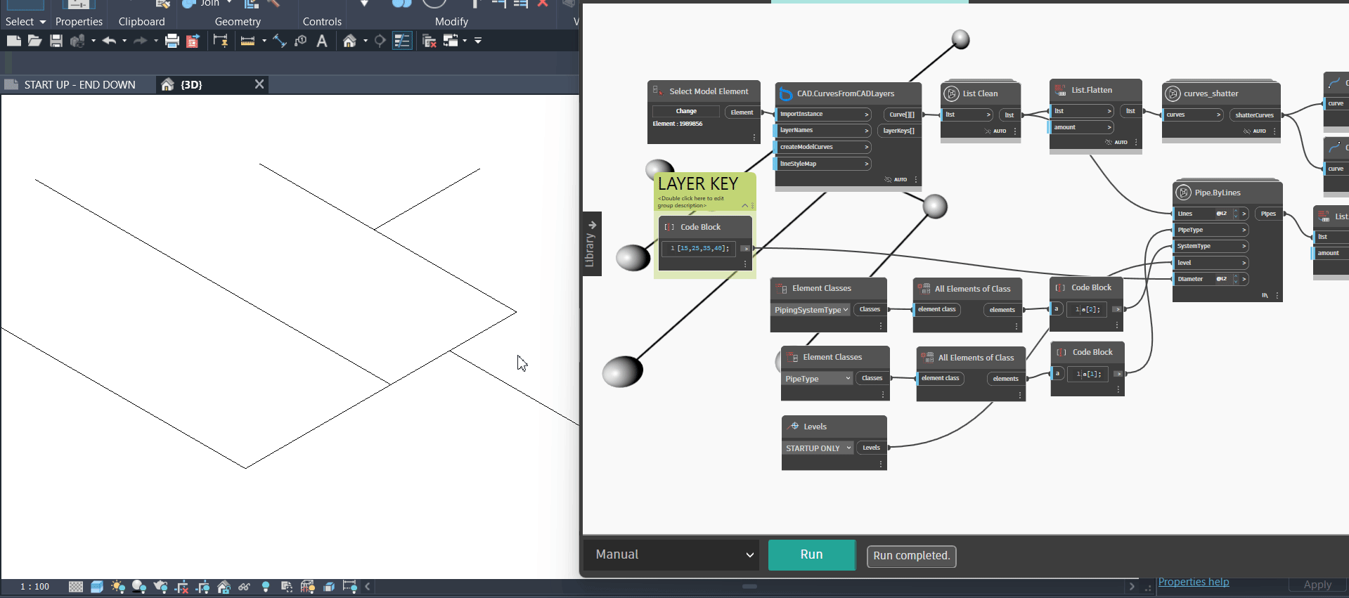The width and height of the screenshot is (1349, 598).
Task: Click the Diameter port level stepper arrows
Action: point(1235,279)
